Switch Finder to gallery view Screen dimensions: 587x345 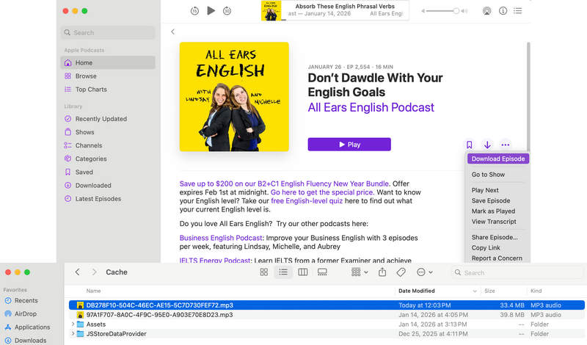click(322, 272)
